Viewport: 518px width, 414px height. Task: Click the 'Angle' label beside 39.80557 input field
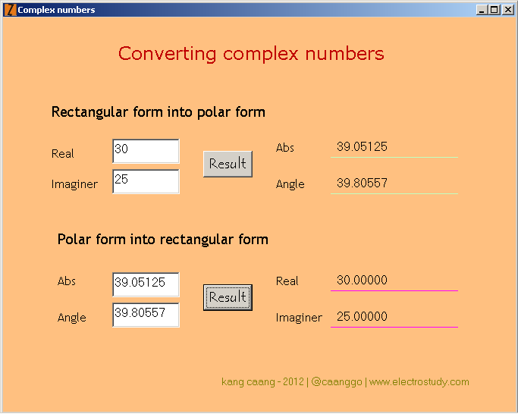tap(72, 318)
